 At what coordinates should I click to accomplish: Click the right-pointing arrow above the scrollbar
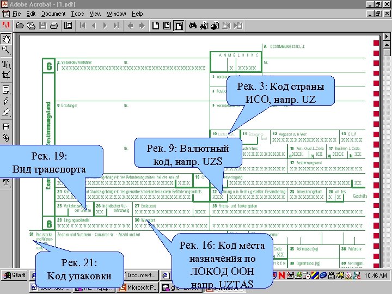coord(387,36)
